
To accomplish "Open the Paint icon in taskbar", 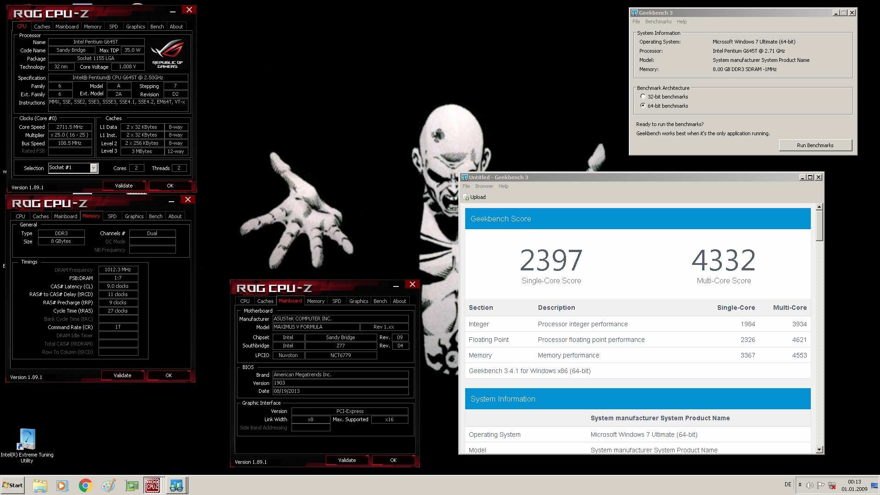I will click(108, 485).
